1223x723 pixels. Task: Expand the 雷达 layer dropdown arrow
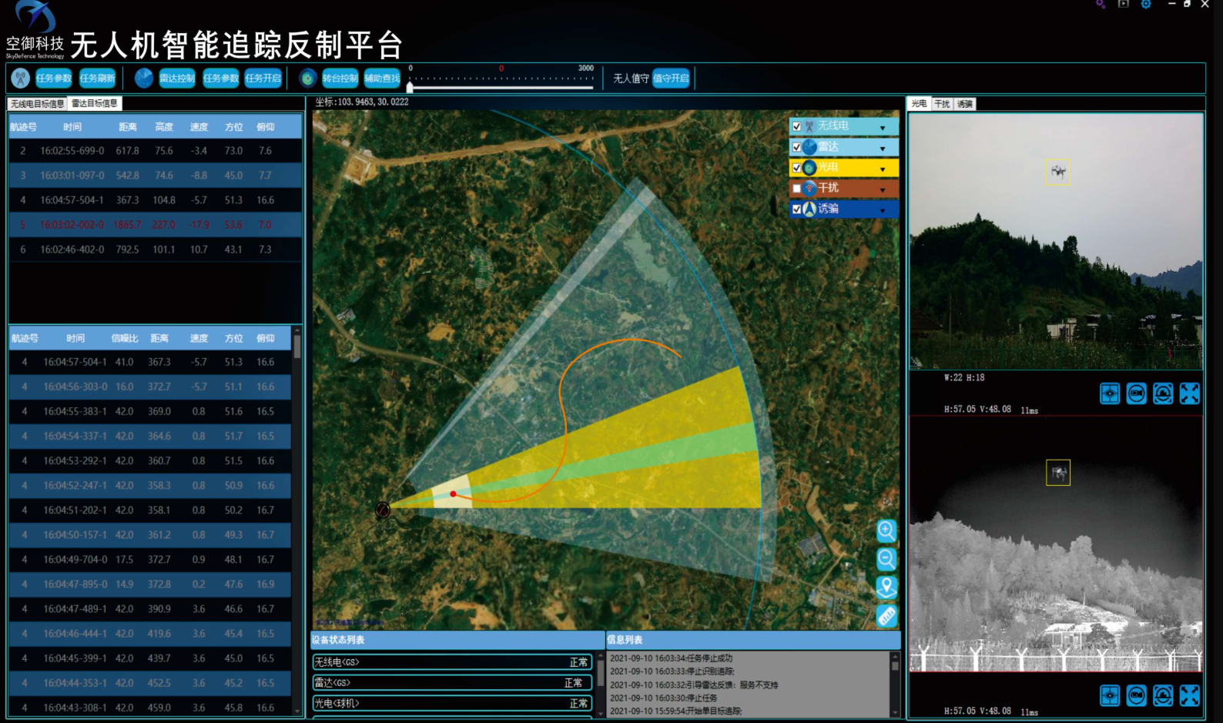pos(883,148)
